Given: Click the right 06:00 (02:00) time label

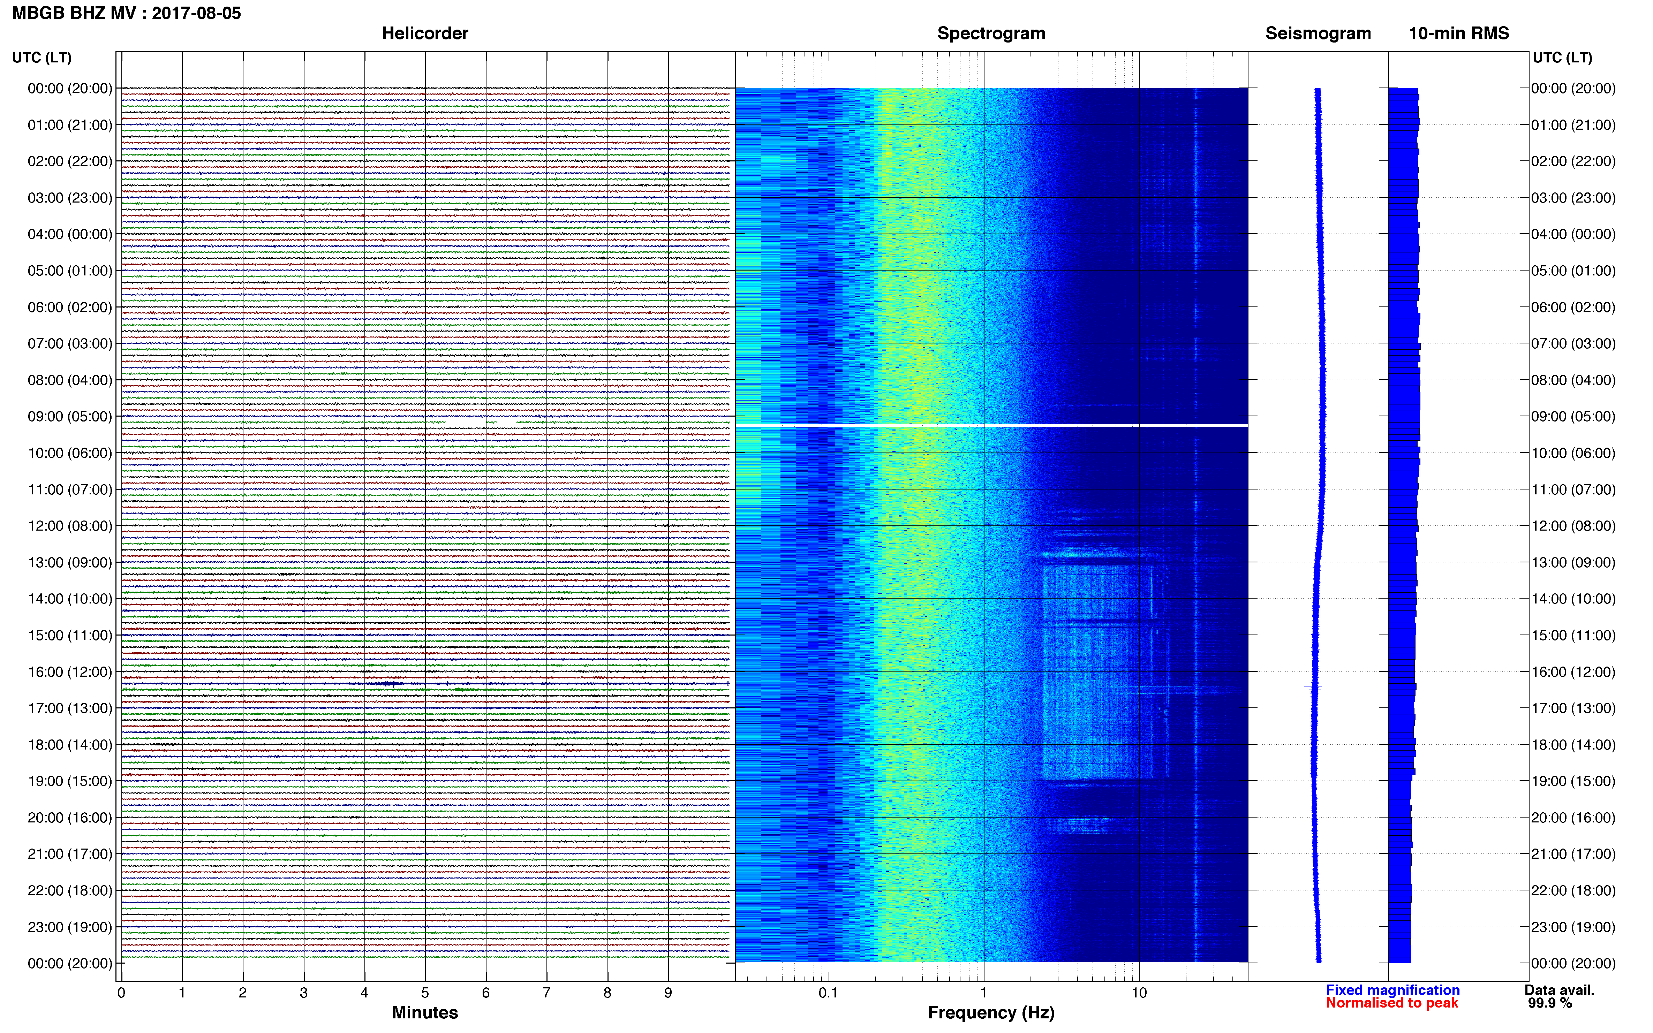Looking at the screenshot, I should click(x=1573, y=307).
